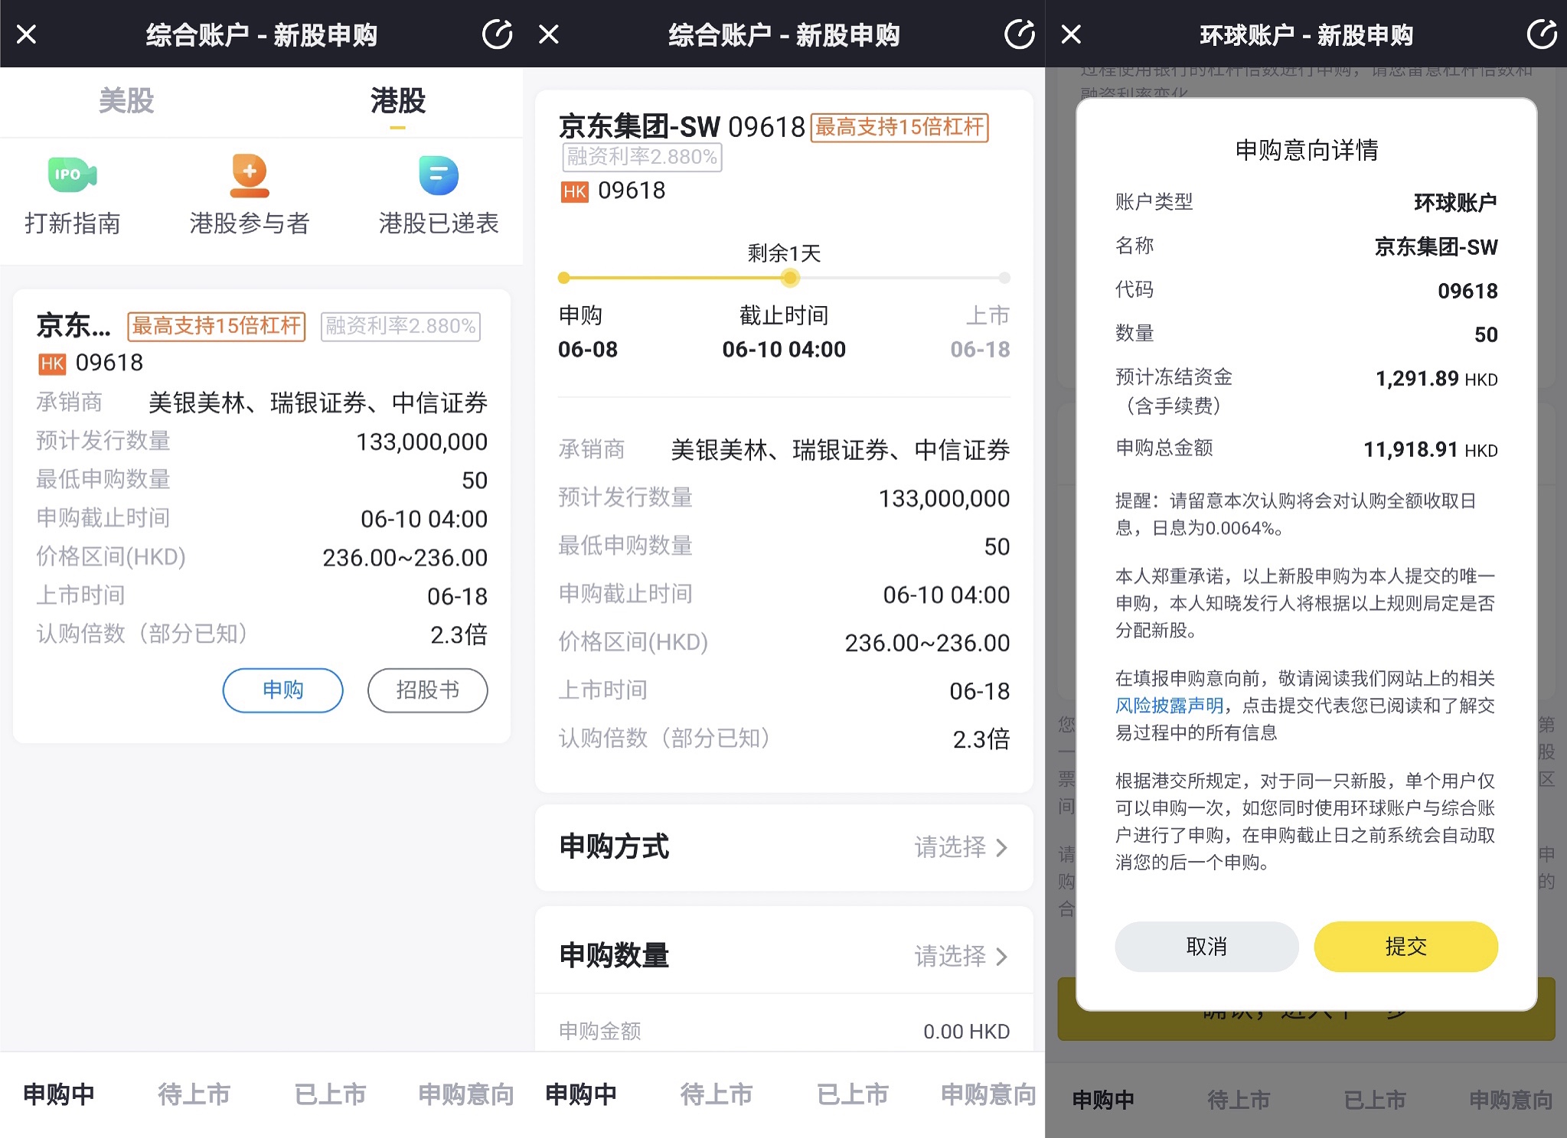Click the 236.00~236.00 price in middle panel
The height and width of the screenshot is (1138, 1567).
click(927, 643)
